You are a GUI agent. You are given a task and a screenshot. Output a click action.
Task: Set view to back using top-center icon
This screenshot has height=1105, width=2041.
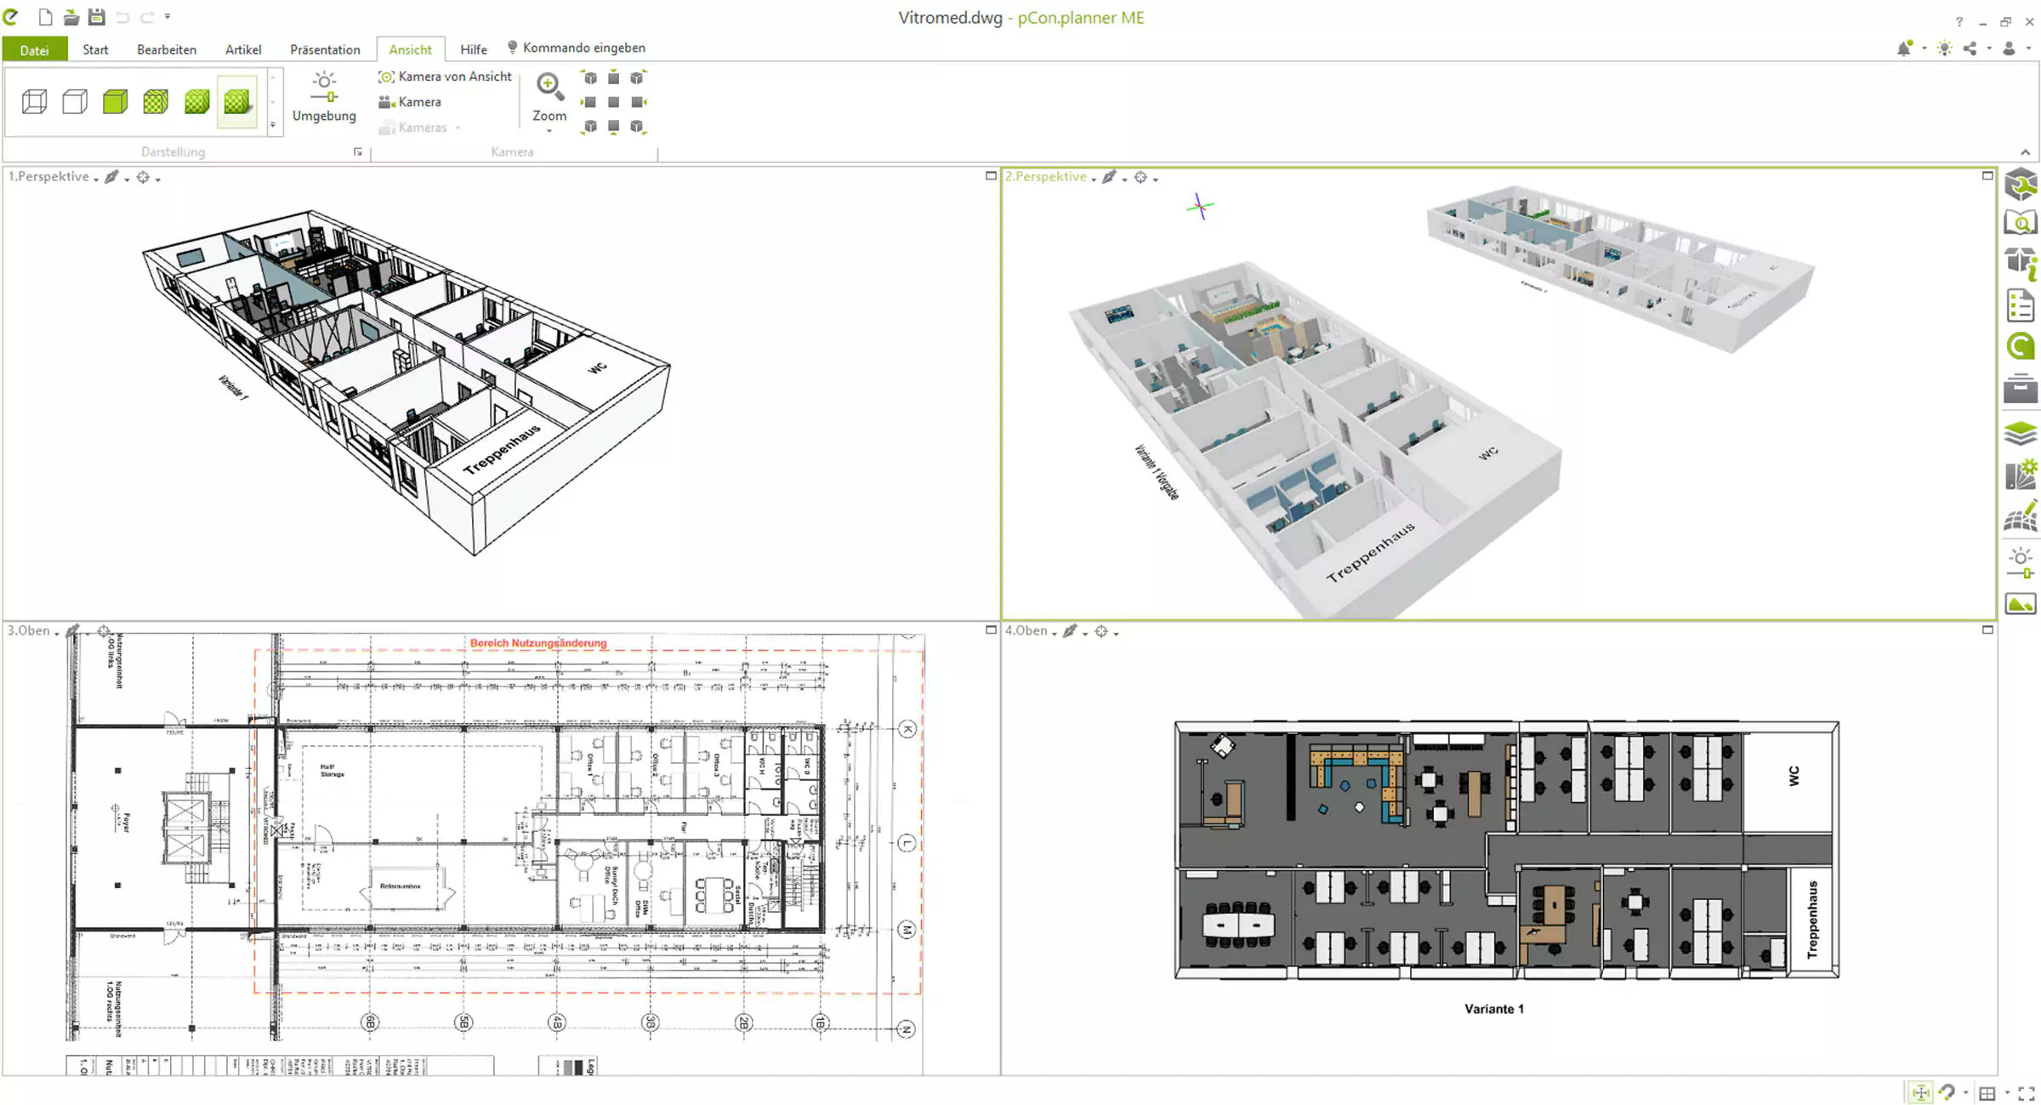[x=613, y=78]
